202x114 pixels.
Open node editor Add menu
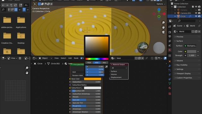(70, 58)
